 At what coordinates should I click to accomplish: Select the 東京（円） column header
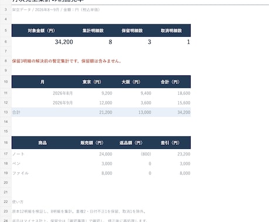click(93, 82)
